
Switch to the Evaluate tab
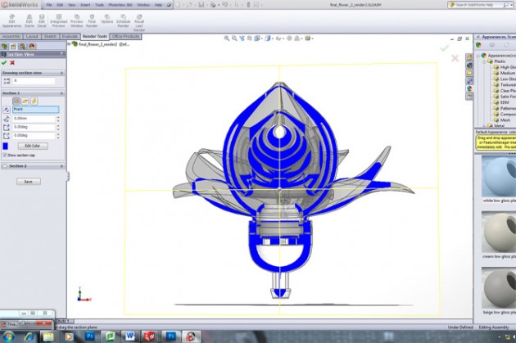pos(70,37)
